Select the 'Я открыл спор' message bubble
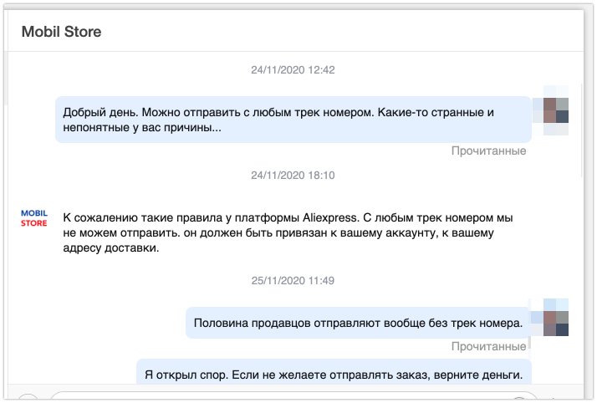The height and width of the screenshot is (403, 597). [334, 372]
